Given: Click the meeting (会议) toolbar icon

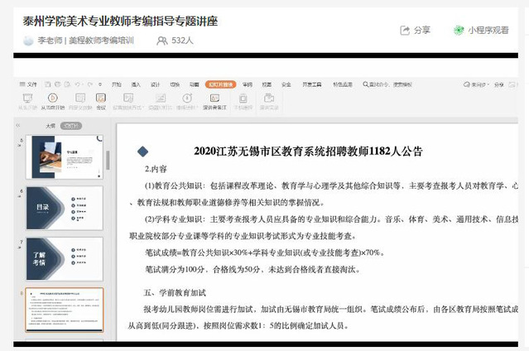Looking at the screenshot, I should [x=101, y=99].
